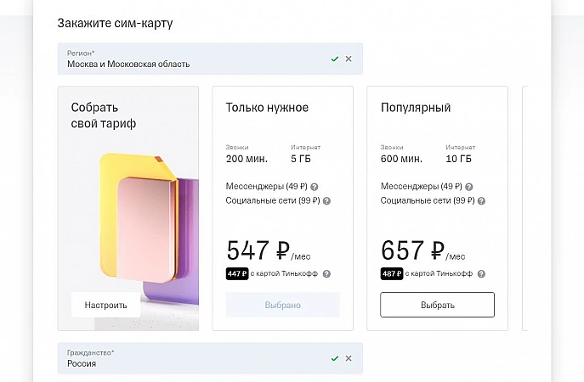Select the Популярный tariff title
584x382 pixels.
[x=416, y=108]
